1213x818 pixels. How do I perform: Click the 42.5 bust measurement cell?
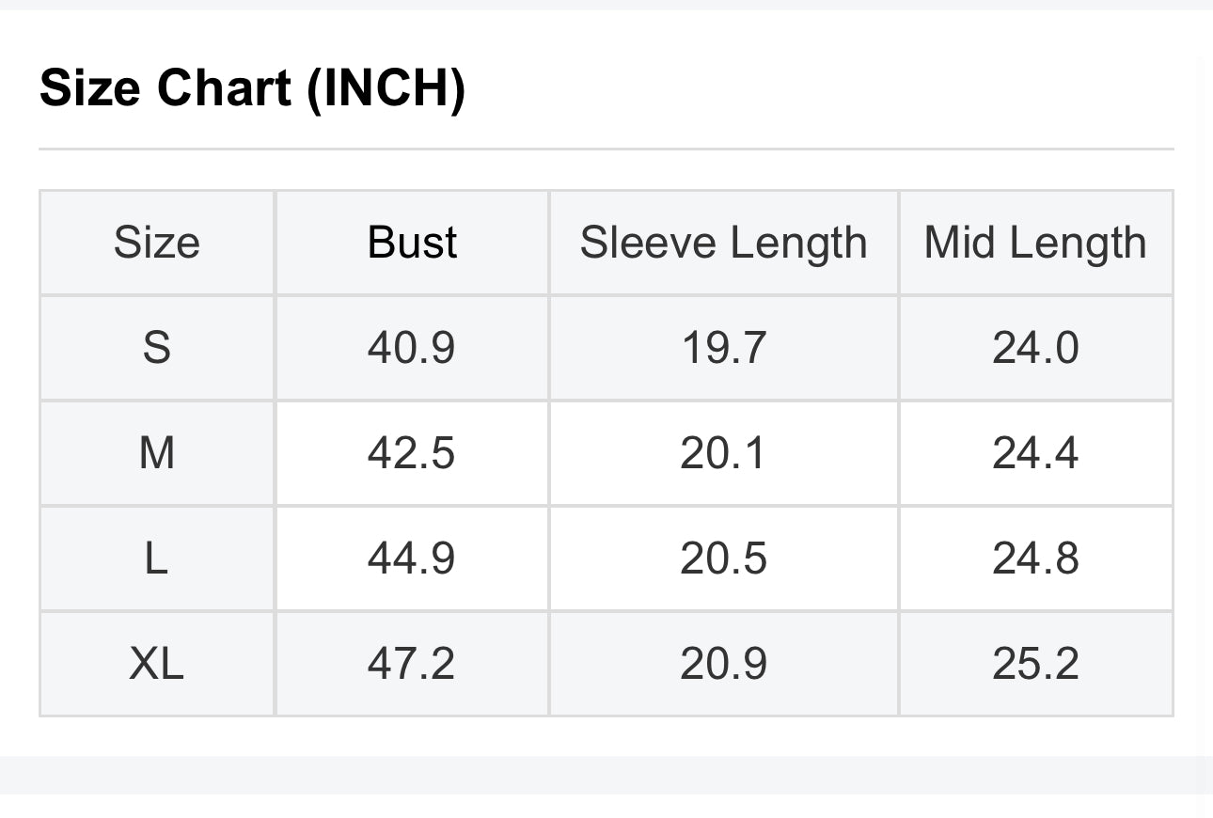(412, 453)
